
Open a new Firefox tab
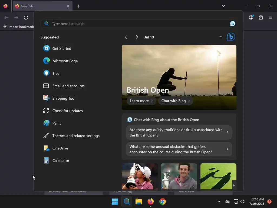(x=78, y=6)
